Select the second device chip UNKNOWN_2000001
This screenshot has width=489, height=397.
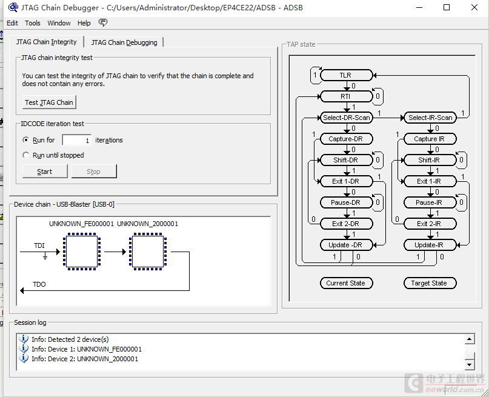pos(148,252)
